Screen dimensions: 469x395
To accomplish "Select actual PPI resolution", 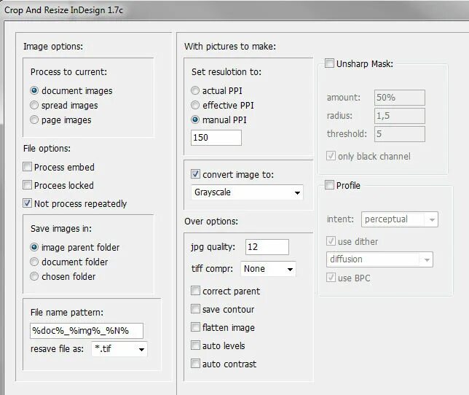I will tap(195, 91).
